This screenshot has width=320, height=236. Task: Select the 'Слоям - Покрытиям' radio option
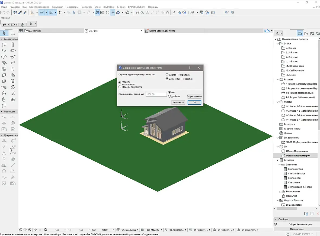point(167,75)
